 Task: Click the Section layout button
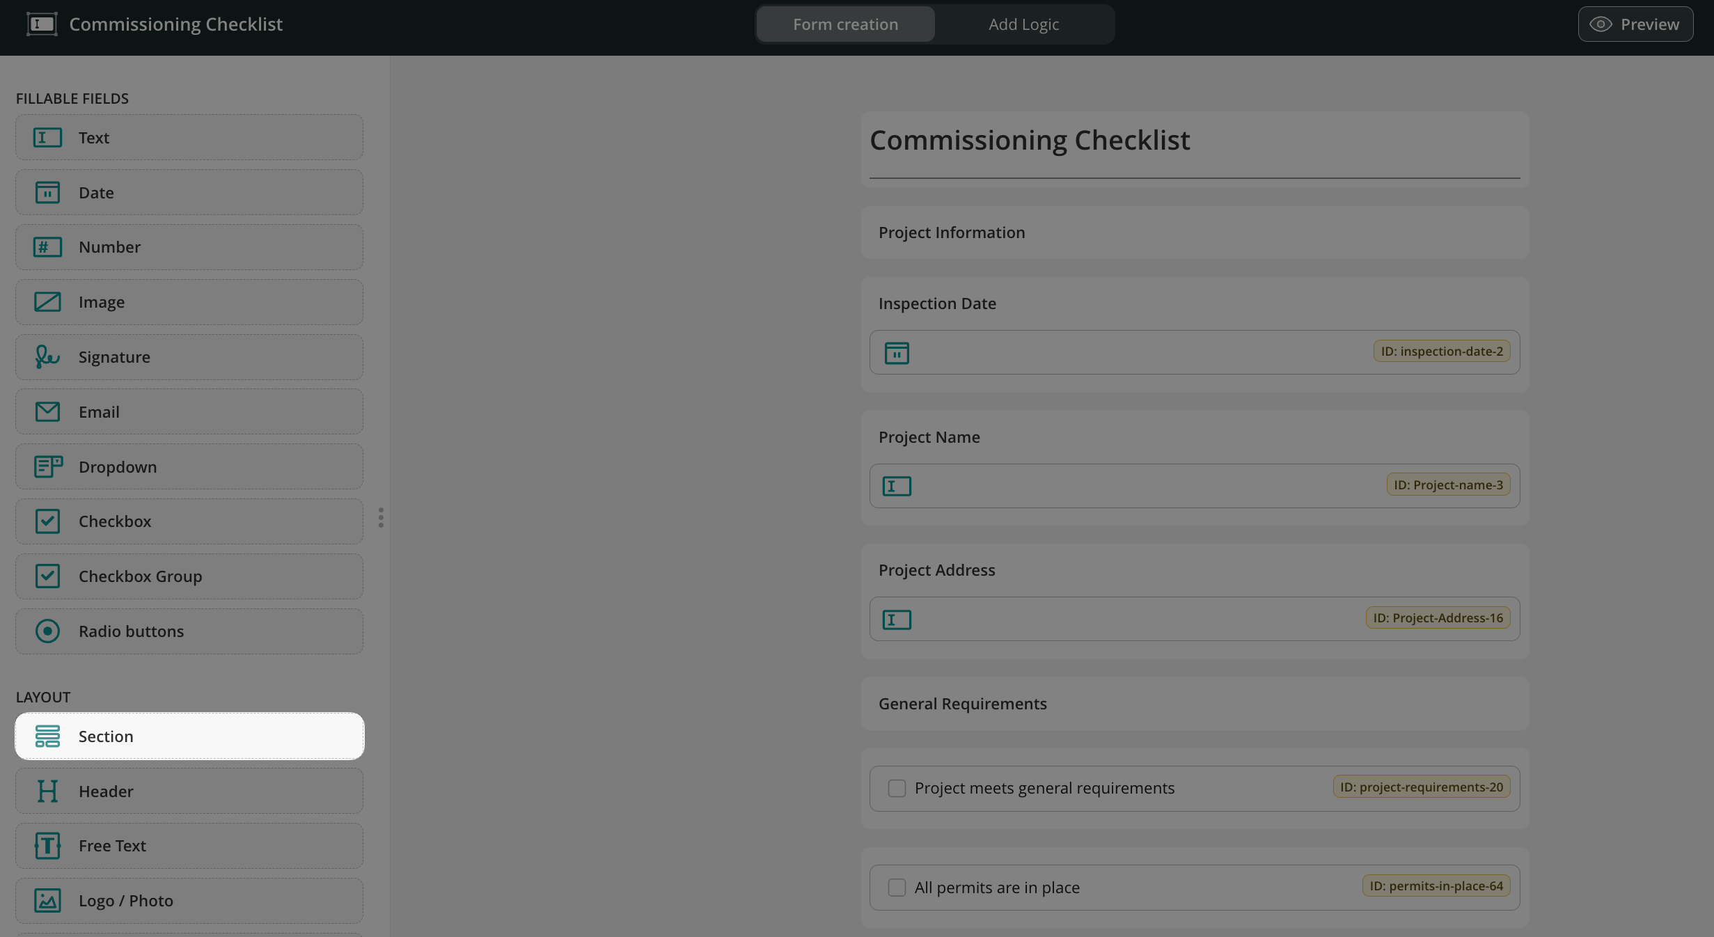pos(189,737)
